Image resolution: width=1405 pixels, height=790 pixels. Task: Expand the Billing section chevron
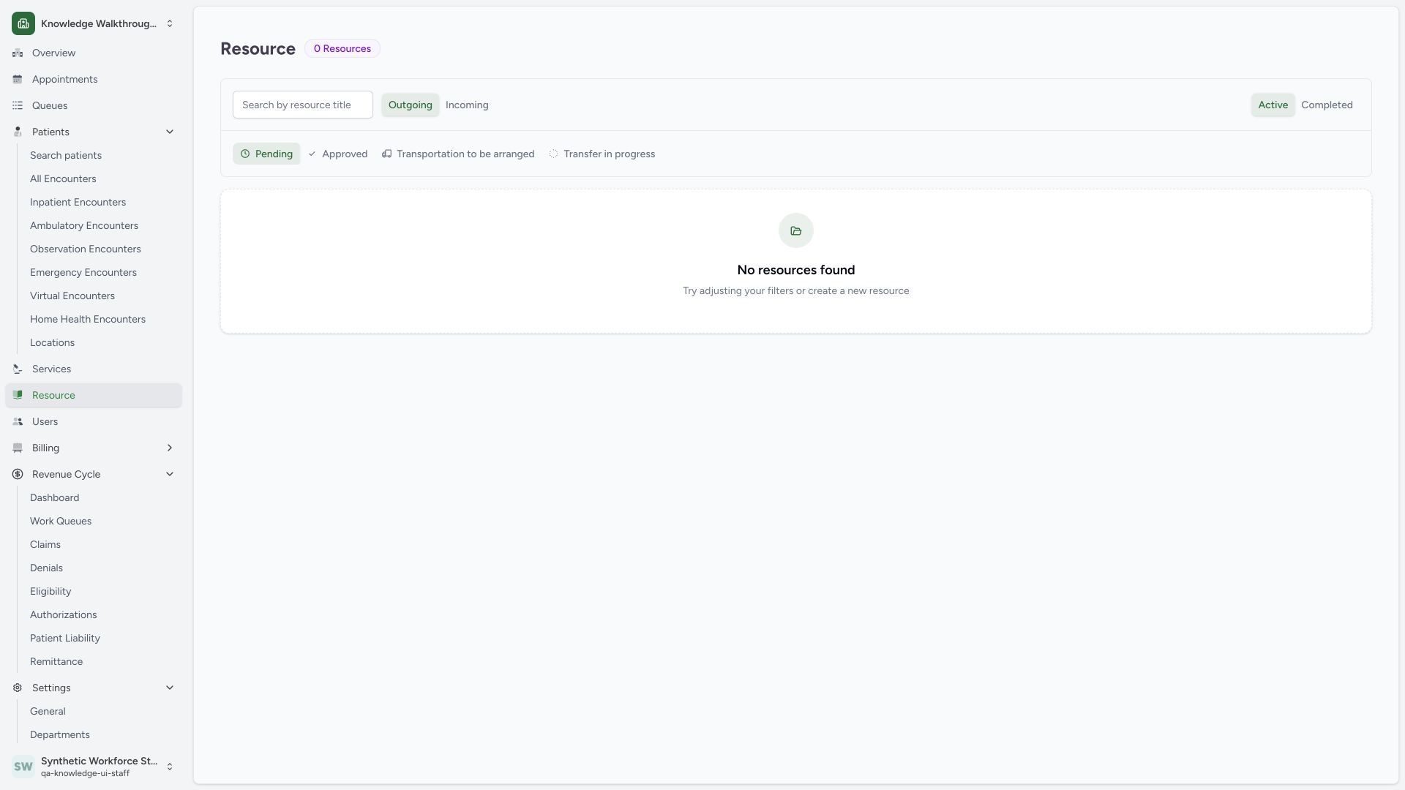point(170,448)
